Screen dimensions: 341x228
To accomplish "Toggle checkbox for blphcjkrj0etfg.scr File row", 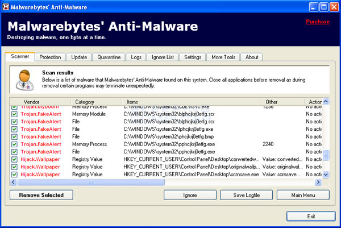I will (14, 122).
